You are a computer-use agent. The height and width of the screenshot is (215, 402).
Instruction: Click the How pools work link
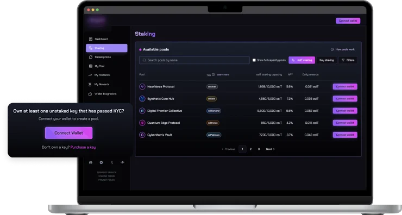pos(343,49)
